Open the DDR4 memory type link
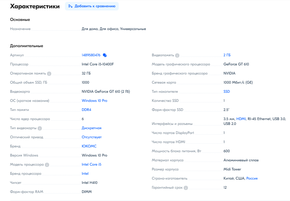 86,110
